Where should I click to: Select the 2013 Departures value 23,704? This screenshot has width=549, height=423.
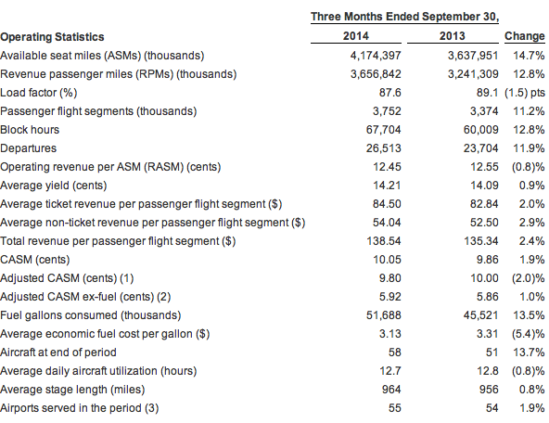coord(480,148)
